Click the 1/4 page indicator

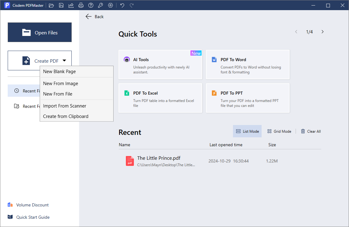[309, 32]
